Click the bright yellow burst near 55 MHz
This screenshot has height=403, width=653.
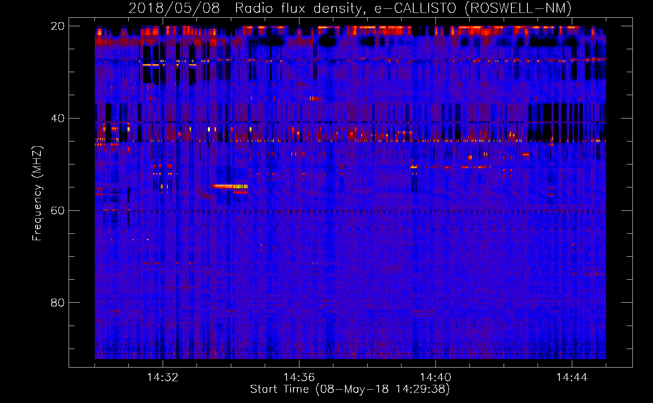click(x=230, y=186)
